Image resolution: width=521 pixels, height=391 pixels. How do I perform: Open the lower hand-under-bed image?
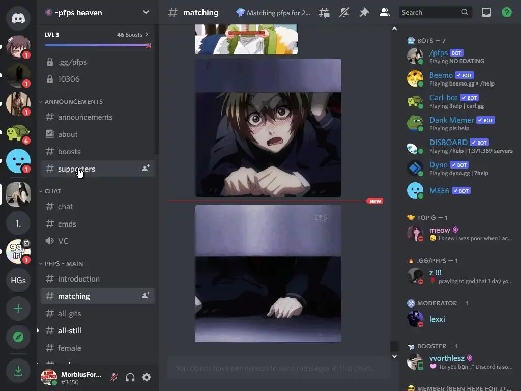pyautogui.click(x=268, y=273)
